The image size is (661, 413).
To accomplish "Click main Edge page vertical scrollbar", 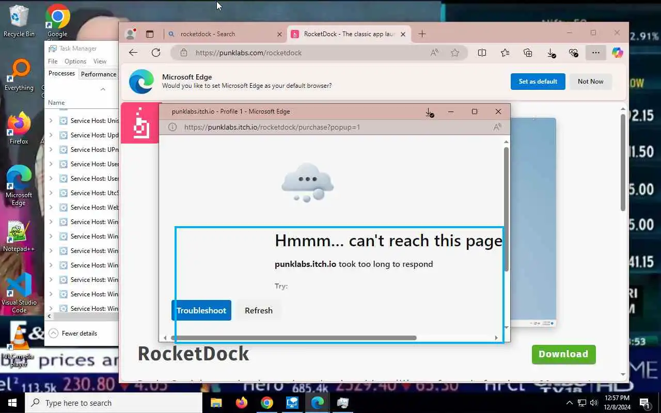I will click(623, 162).
